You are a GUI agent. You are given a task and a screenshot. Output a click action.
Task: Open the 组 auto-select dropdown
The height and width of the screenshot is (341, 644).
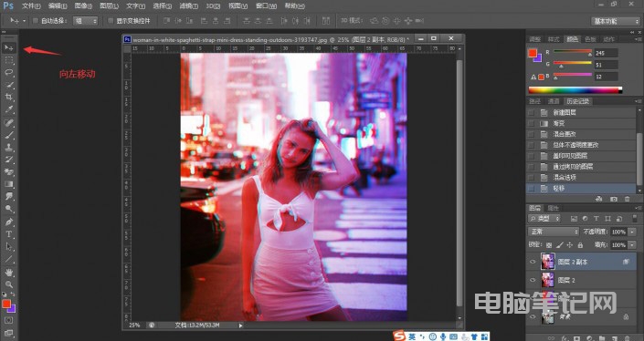click(x=86, y=20)
